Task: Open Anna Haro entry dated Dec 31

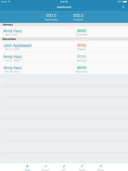Action: [x=64, y=57]
